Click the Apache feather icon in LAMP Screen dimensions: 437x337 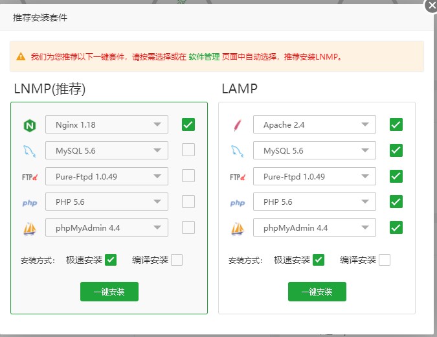pos(238,125)
